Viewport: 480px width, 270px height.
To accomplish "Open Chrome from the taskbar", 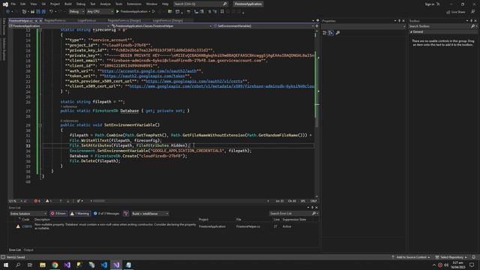I will coord(55,265).
